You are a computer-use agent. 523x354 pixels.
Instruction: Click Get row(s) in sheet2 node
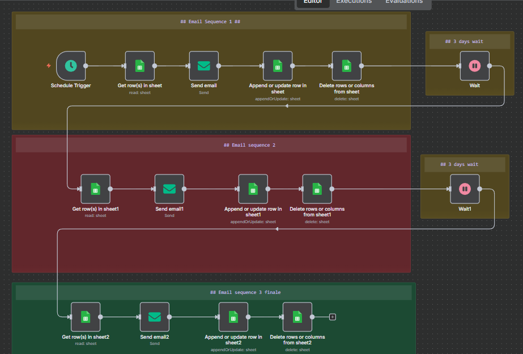click(86, 317)
